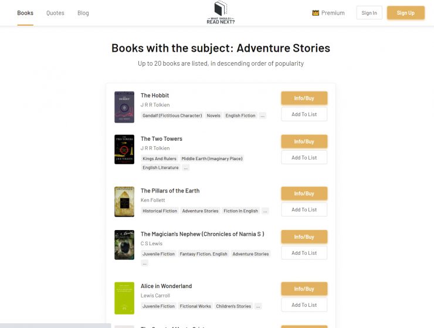This screenshot has height=328, width=434.
Task: Click the Sign Up button
Action: 405,13
